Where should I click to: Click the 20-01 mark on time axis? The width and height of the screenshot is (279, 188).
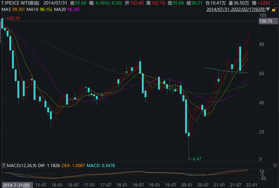(x=187, y=185)
